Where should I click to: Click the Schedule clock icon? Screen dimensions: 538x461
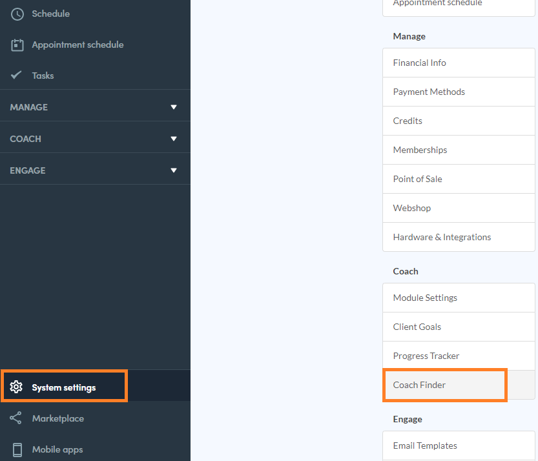pyautogui.click(x=17, y=14)
